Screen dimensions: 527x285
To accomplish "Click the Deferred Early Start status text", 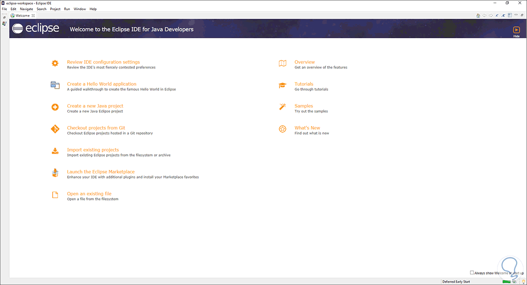I will point(456,281).
